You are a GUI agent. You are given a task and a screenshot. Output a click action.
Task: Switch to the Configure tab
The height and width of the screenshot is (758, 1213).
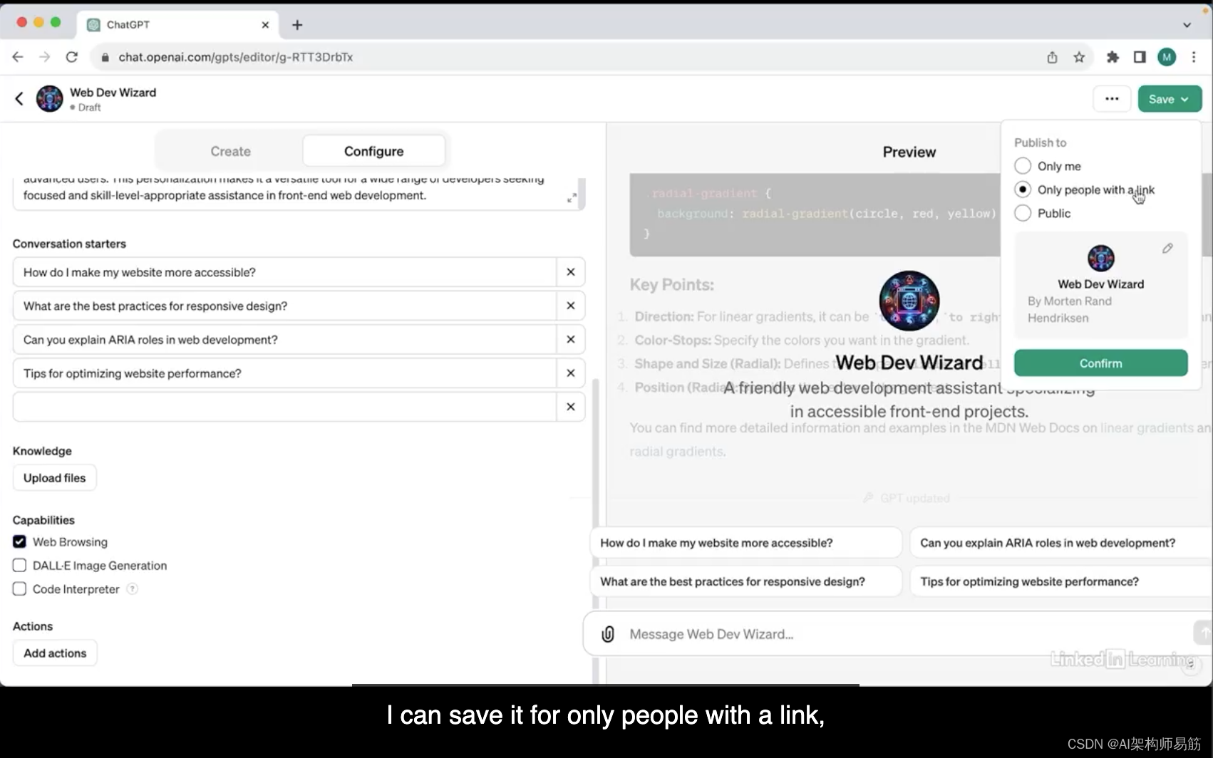click(373, 151)
